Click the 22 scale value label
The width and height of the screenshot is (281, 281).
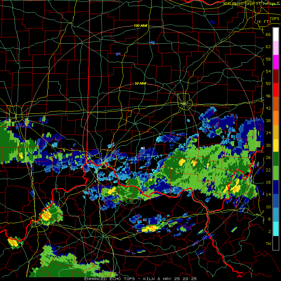tap(268, 170)
